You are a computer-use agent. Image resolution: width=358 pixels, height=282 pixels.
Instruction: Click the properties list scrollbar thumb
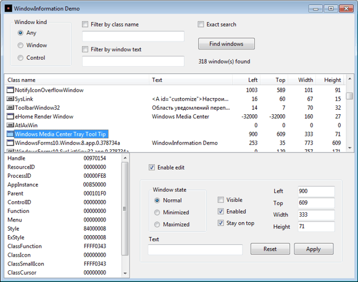coord(125,209)
